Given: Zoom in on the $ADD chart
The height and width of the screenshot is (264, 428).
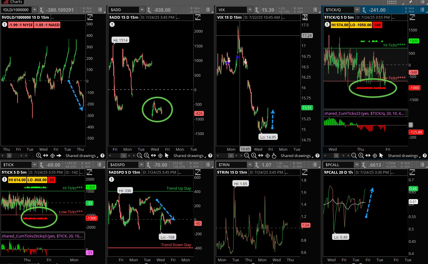Looking at the screenshot, I should point(147,156).
